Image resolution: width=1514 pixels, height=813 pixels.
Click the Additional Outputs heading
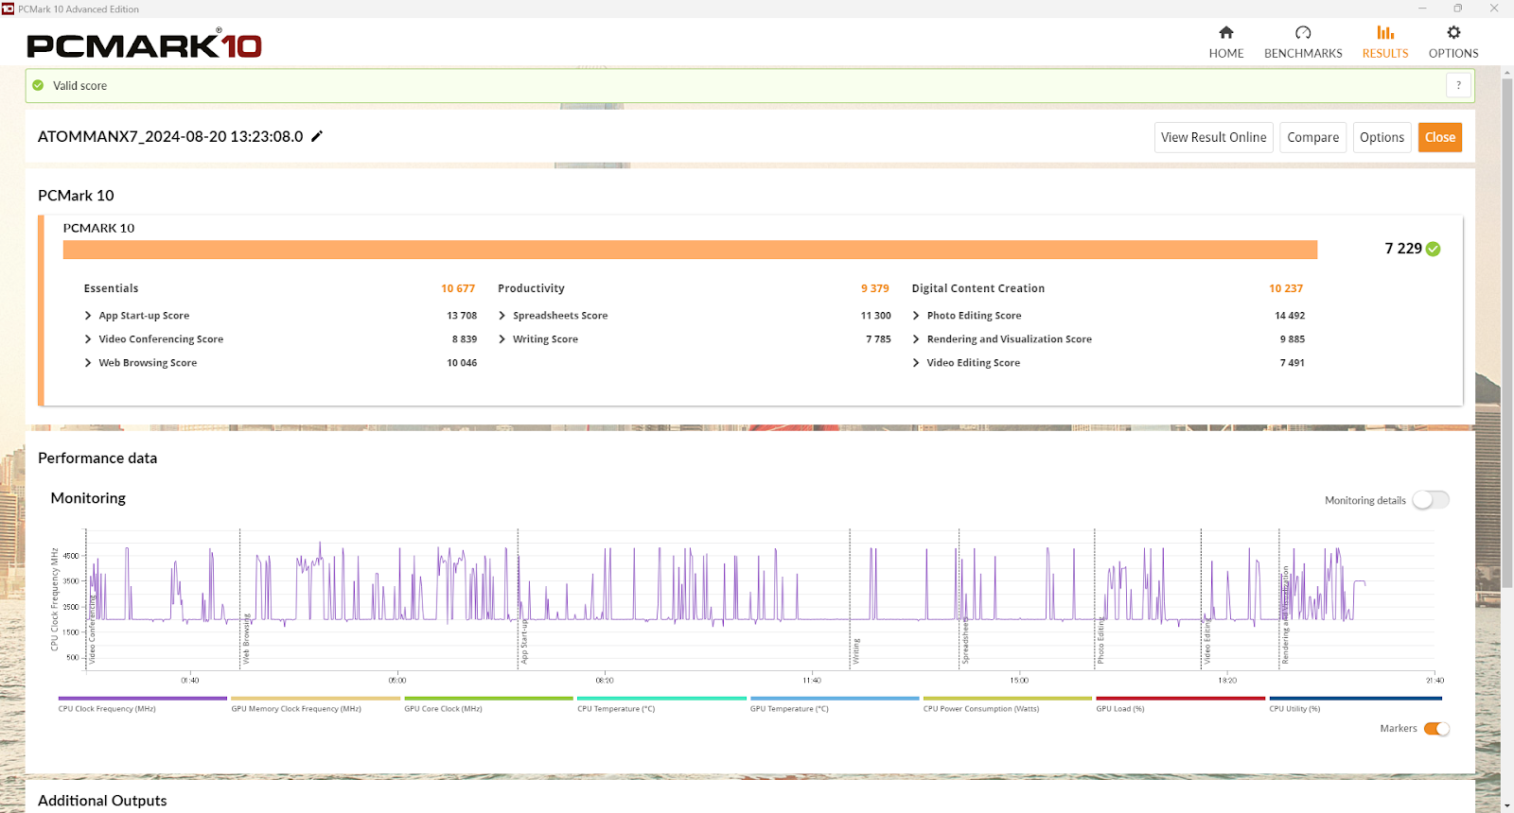click(x=102, y=801)
